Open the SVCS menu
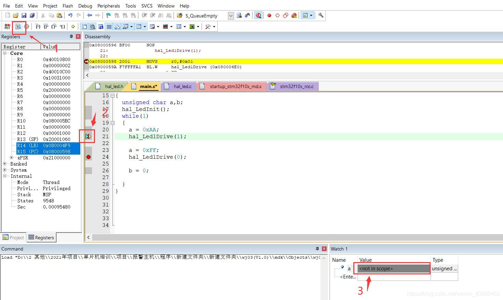 (x=147, y=6)
